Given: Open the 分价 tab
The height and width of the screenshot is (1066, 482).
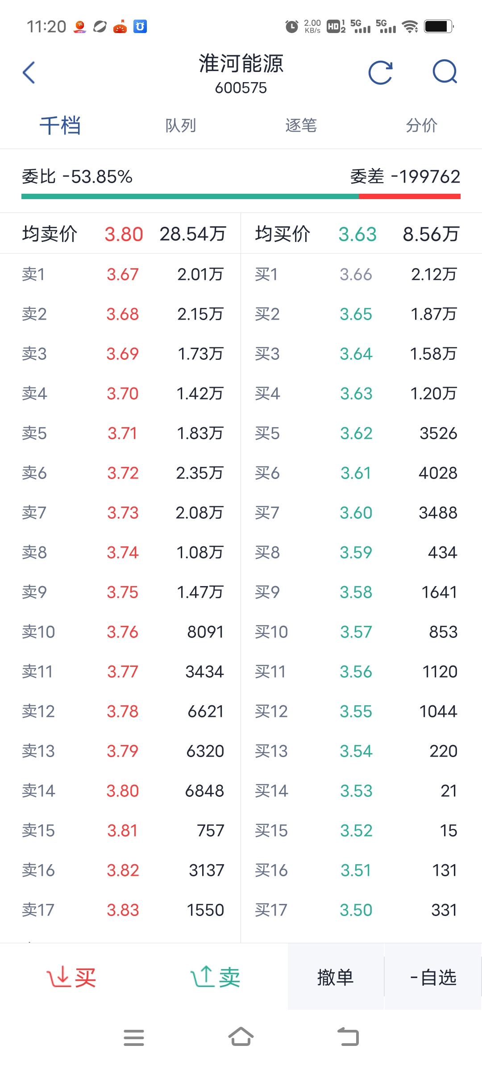Looking at the screenshot, I should coord(422,125).
